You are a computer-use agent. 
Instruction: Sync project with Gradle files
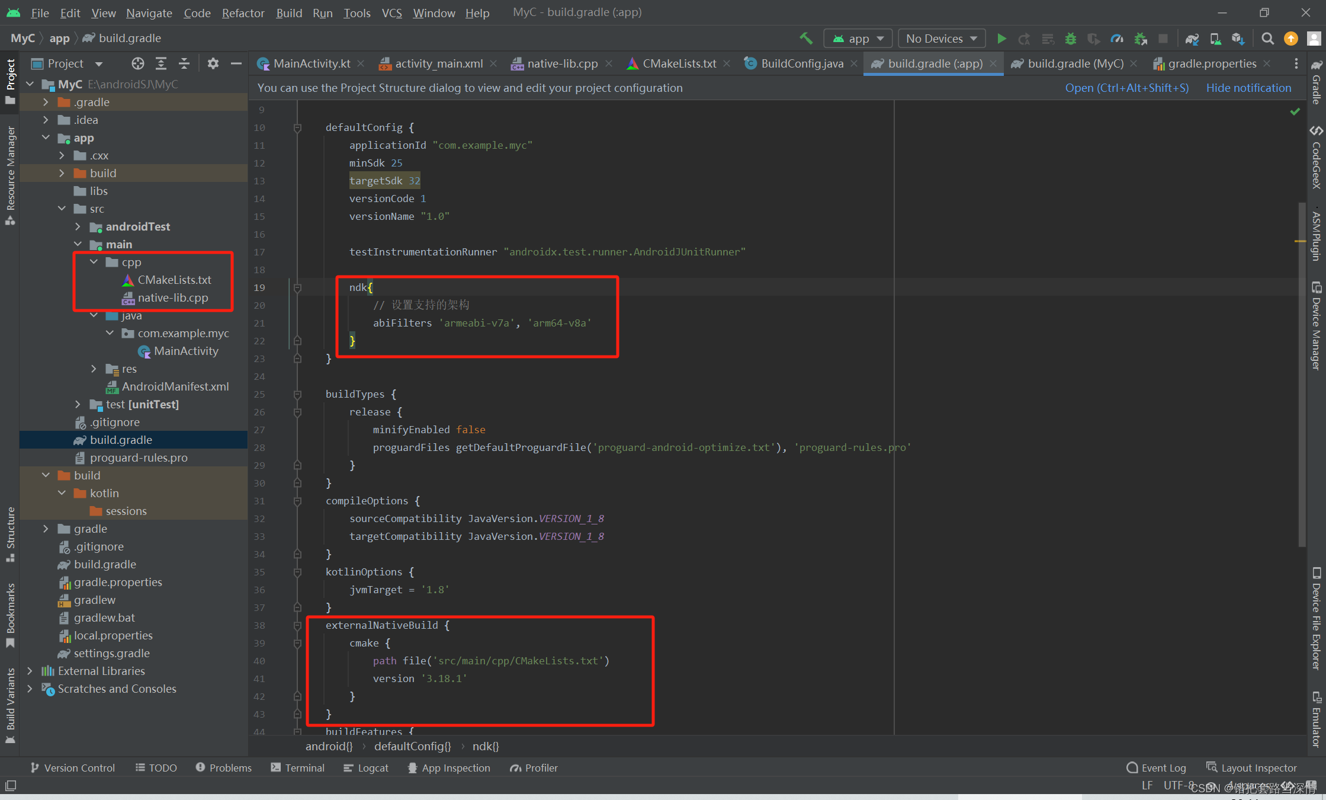(x=1192, y=39)
